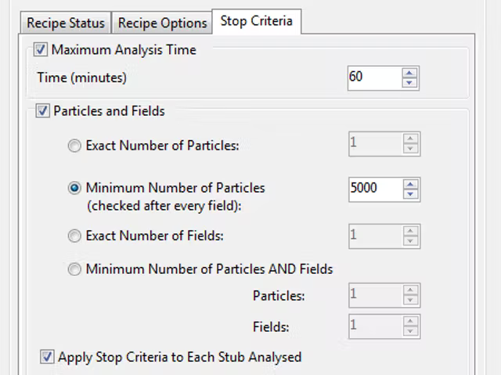Select Exact Number of Particles option
The height and width of the screenshot is (375, 501).
(74, 145)
